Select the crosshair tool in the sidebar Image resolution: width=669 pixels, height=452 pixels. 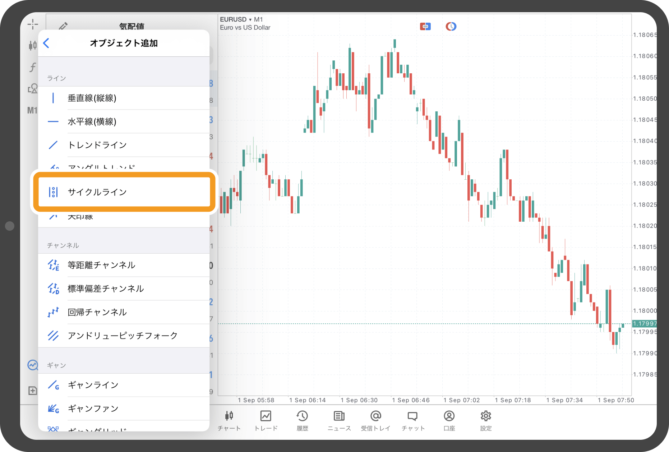tap(33, 24)
